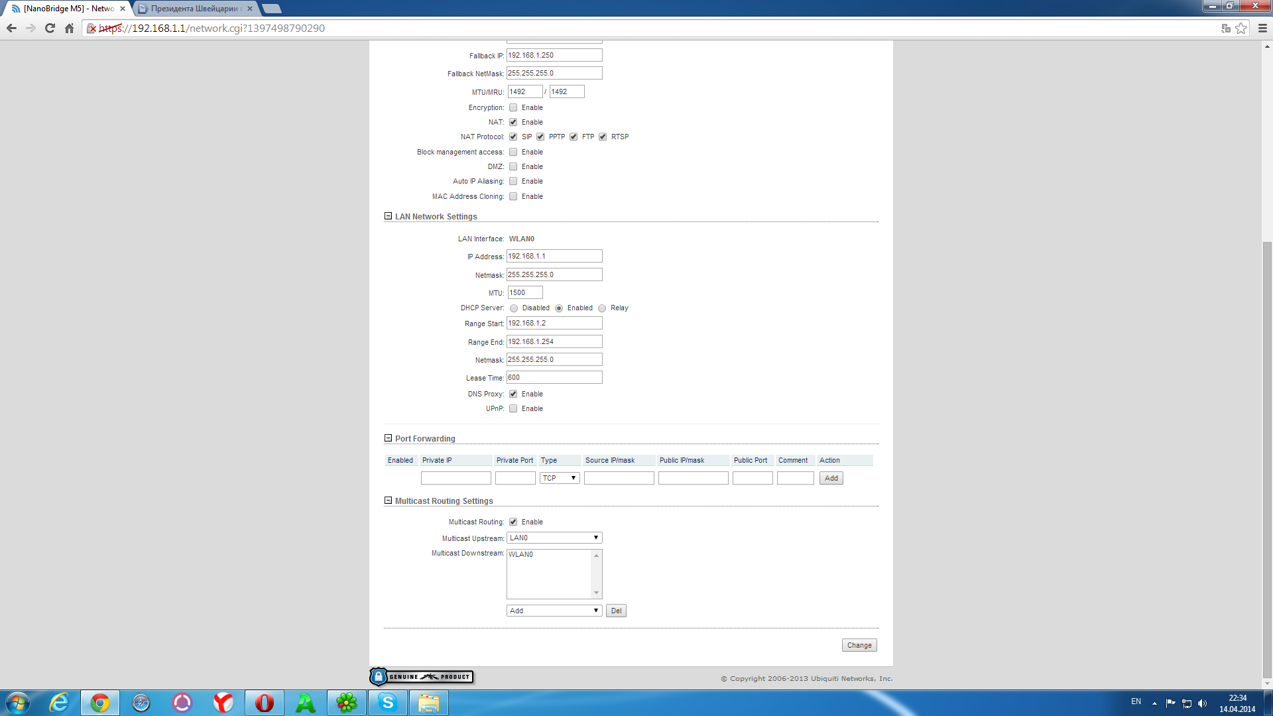Switch to the NanoBridge M5 tab
This screenshot has height=716, width=1273.
(68, 9)
